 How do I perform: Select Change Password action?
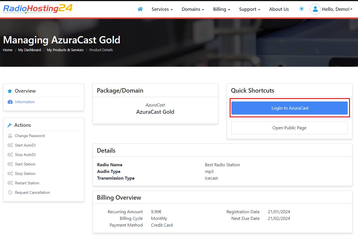tap(30, 136)
